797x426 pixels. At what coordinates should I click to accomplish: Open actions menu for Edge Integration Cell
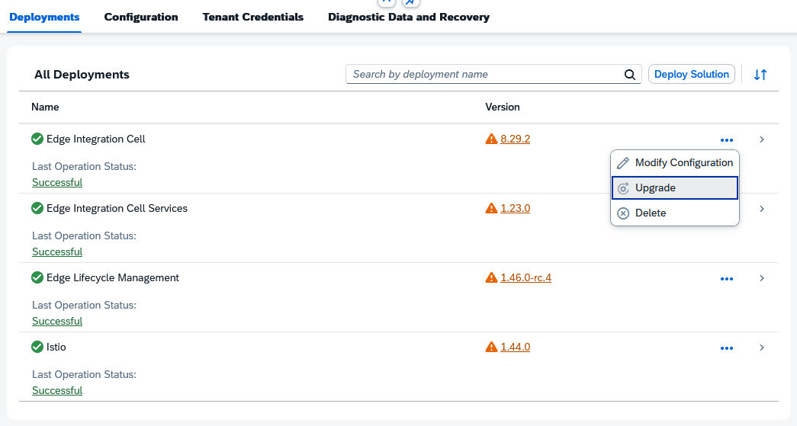pos(726,140)
